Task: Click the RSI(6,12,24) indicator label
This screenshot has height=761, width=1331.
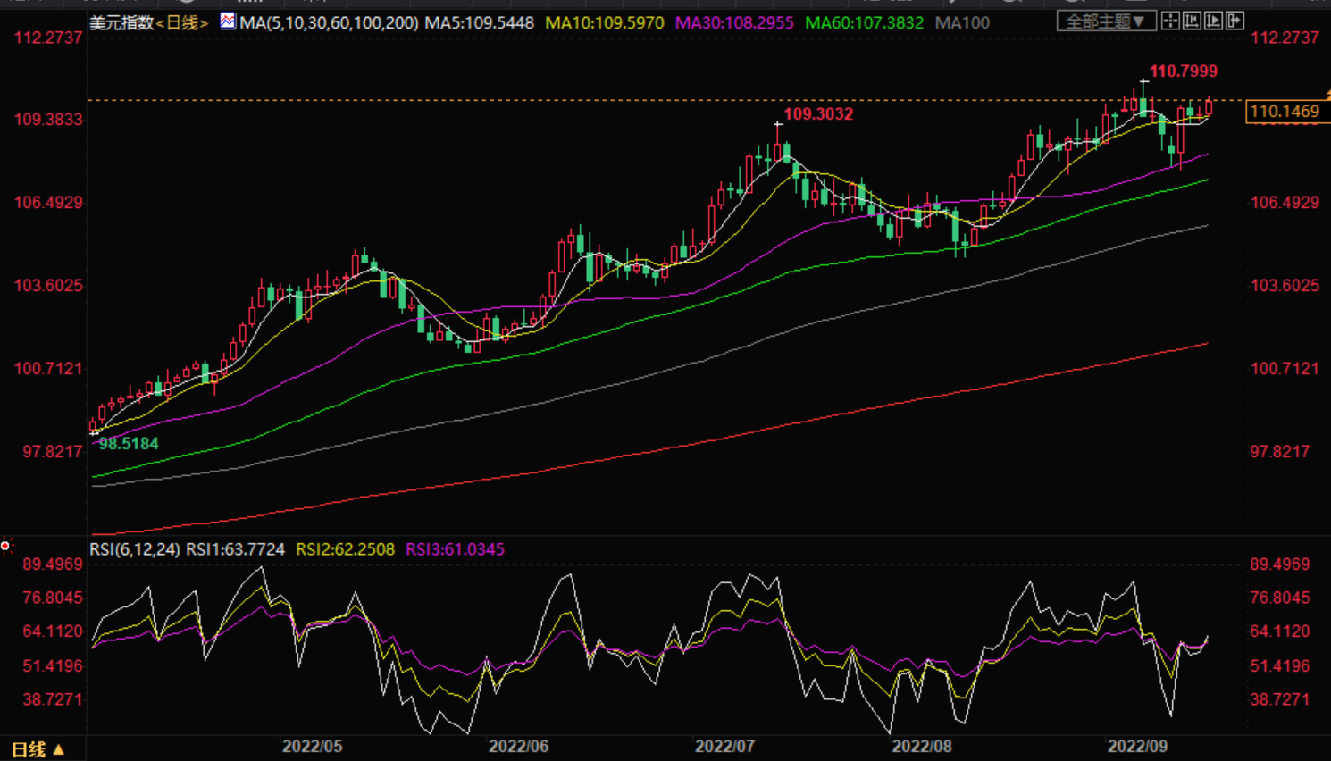Action: tap(135, 549)
